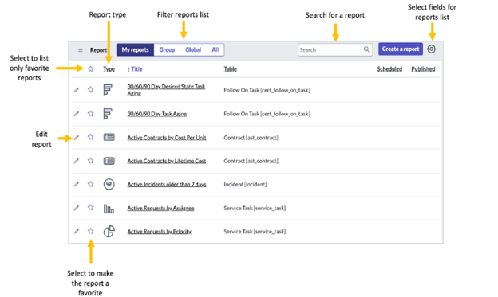Edit the 30/60/90 Day Desired State Task Aging report
Viewport: 498px width, 297px height.
pos(77,90)
